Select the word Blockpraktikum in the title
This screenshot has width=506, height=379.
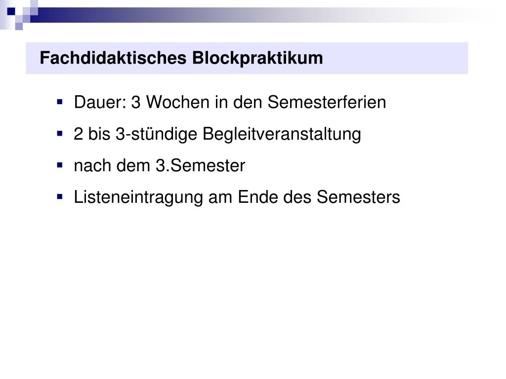[257, 58]
